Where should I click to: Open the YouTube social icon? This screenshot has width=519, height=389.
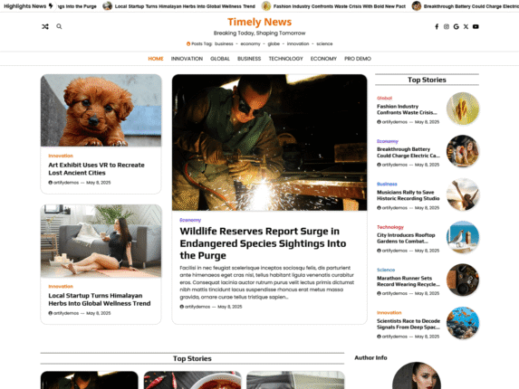(476, 27)
